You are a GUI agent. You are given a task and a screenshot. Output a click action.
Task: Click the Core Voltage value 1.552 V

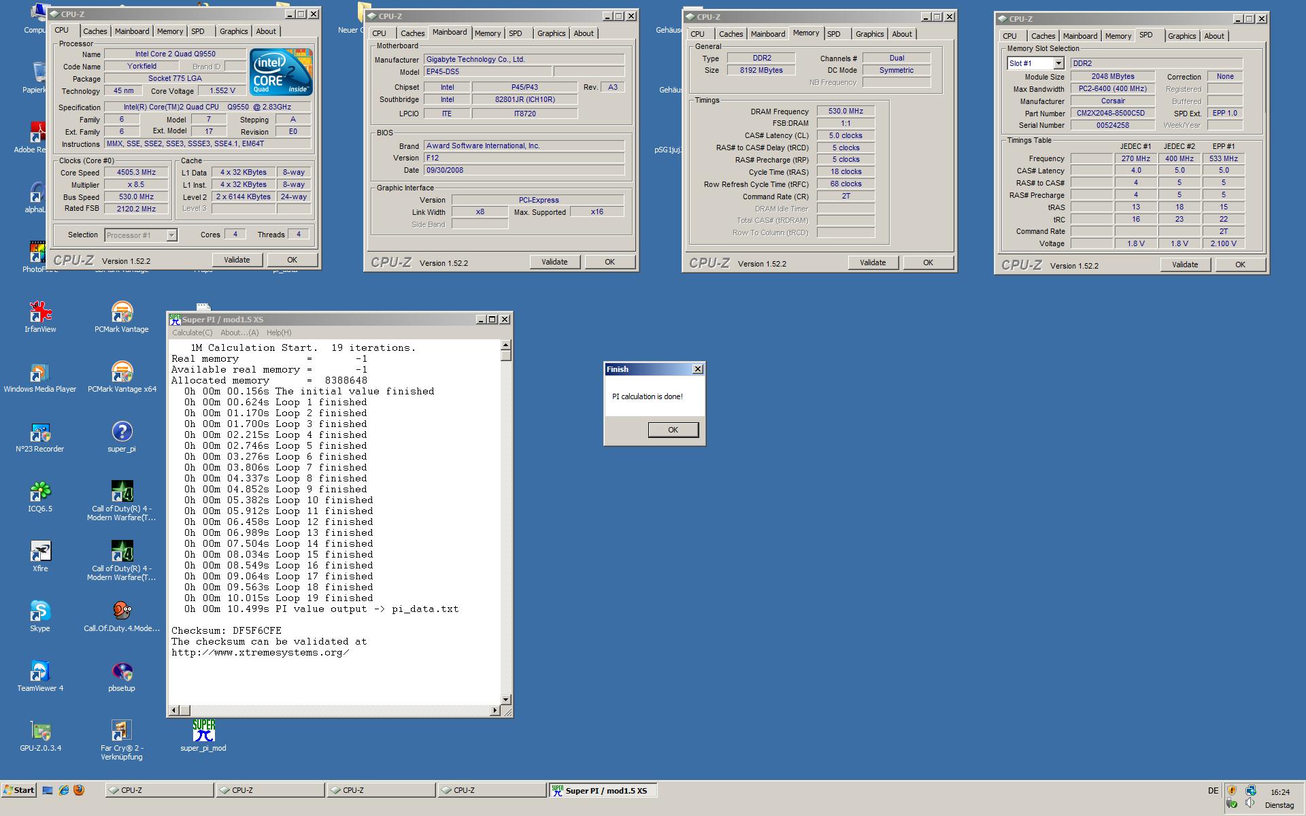click(x=222, y=90)
